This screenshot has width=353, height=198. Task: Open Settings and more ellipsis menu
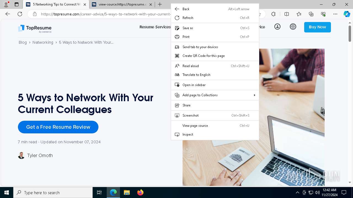tap(335, 14)
